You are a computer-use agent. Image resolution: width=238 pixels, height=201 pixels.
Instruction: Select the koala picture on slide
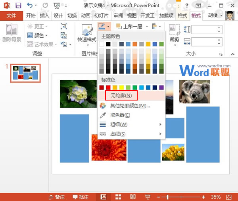click(195, 91)
